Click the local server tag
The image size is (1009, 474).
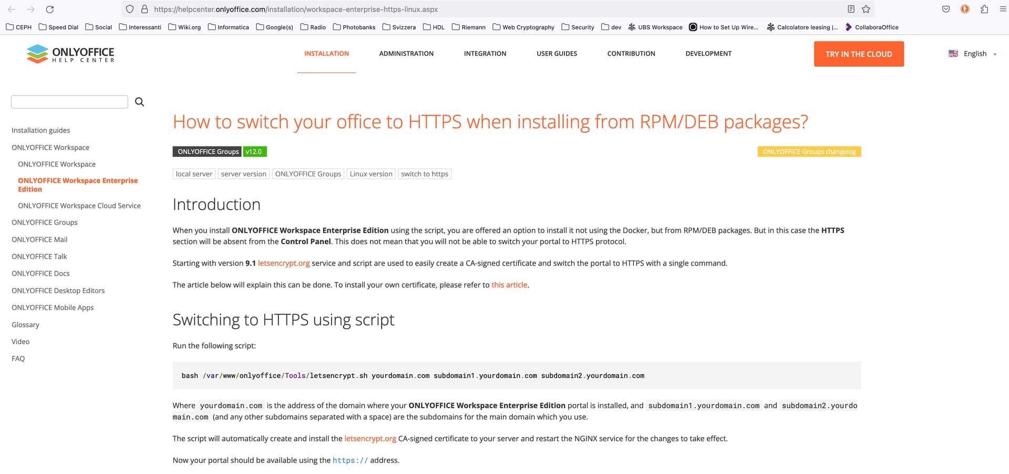pyautogui.click(x=194, y=174)
